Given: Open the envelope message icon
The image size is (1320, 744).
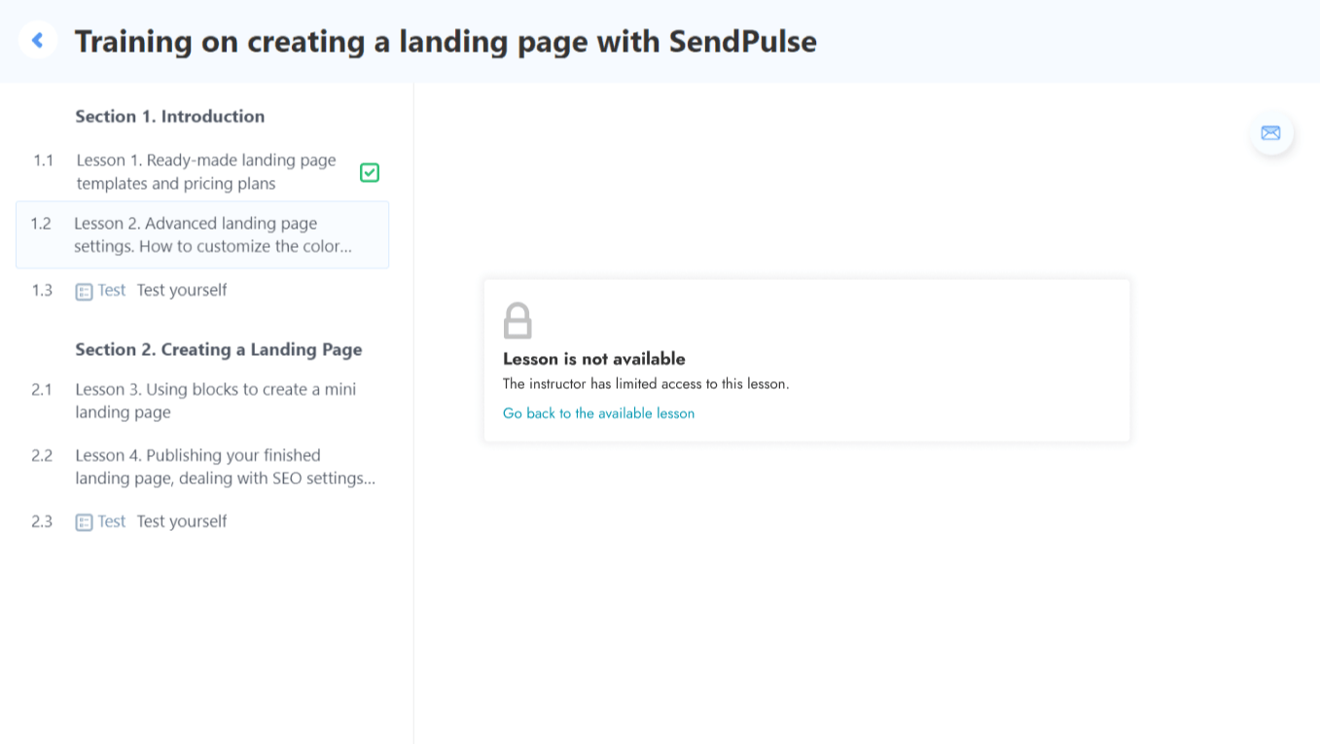Looking at the screenshot, I should pyautogui.click(x=1270, y=133).
